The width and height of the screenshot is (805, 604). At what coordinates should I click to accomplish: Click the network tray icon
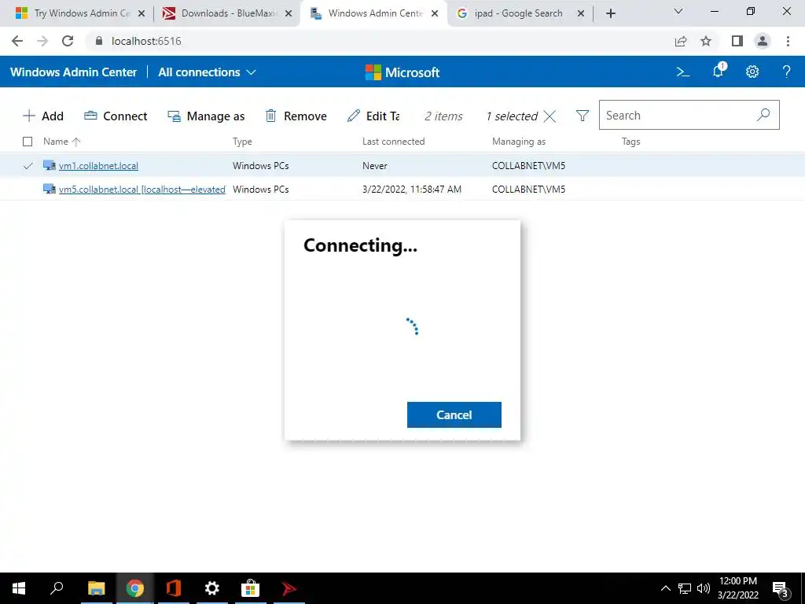[685, 588]
